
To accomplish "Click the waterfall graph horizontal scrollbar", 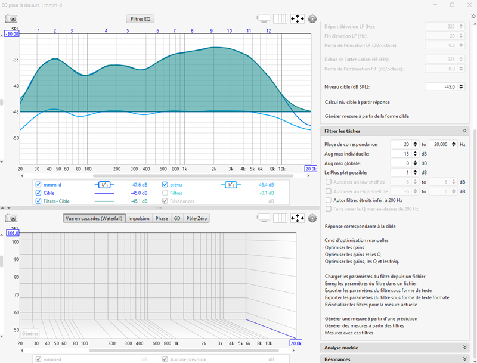I will click(x=184, y=350).
